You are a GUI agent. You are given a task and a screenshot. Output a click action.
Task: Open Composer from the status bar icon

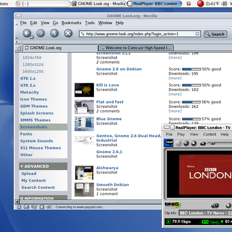[34, 207]
